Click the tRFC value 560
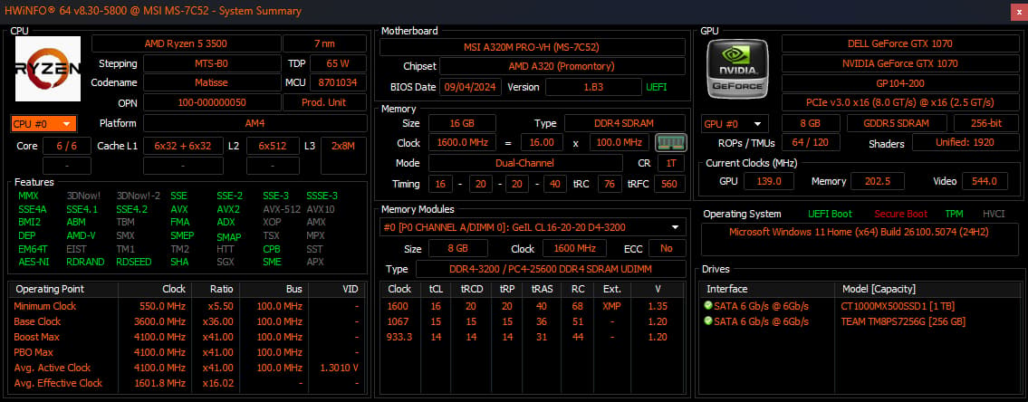This screenshot has height=402, width=1028. point(669,184)
